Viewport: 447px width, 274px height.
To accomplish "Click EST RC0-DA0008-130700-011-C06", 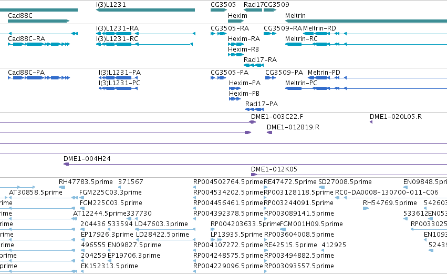I will (x=387, y=192).
